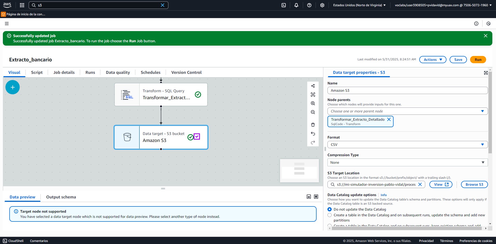Clear the s3 search box text
Viewport: 496px width, 244px height.
coord(163,5)
